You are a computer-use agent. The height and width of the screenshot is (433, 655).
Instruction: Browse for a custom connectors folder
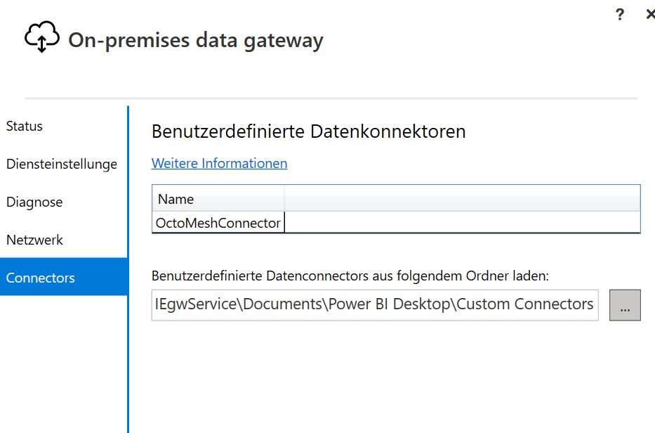tap(624, 304)
